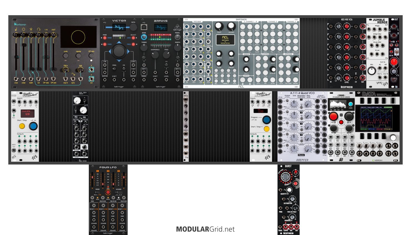
Task: Click the Mordax DATA oscilloscope screen
Action: (x=376, y=118)
